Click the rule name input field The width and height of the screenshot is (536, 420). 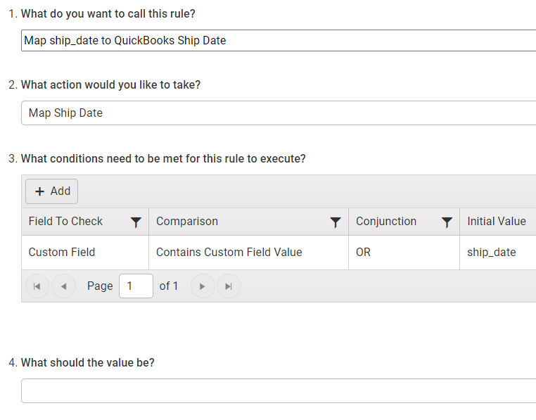279,40
